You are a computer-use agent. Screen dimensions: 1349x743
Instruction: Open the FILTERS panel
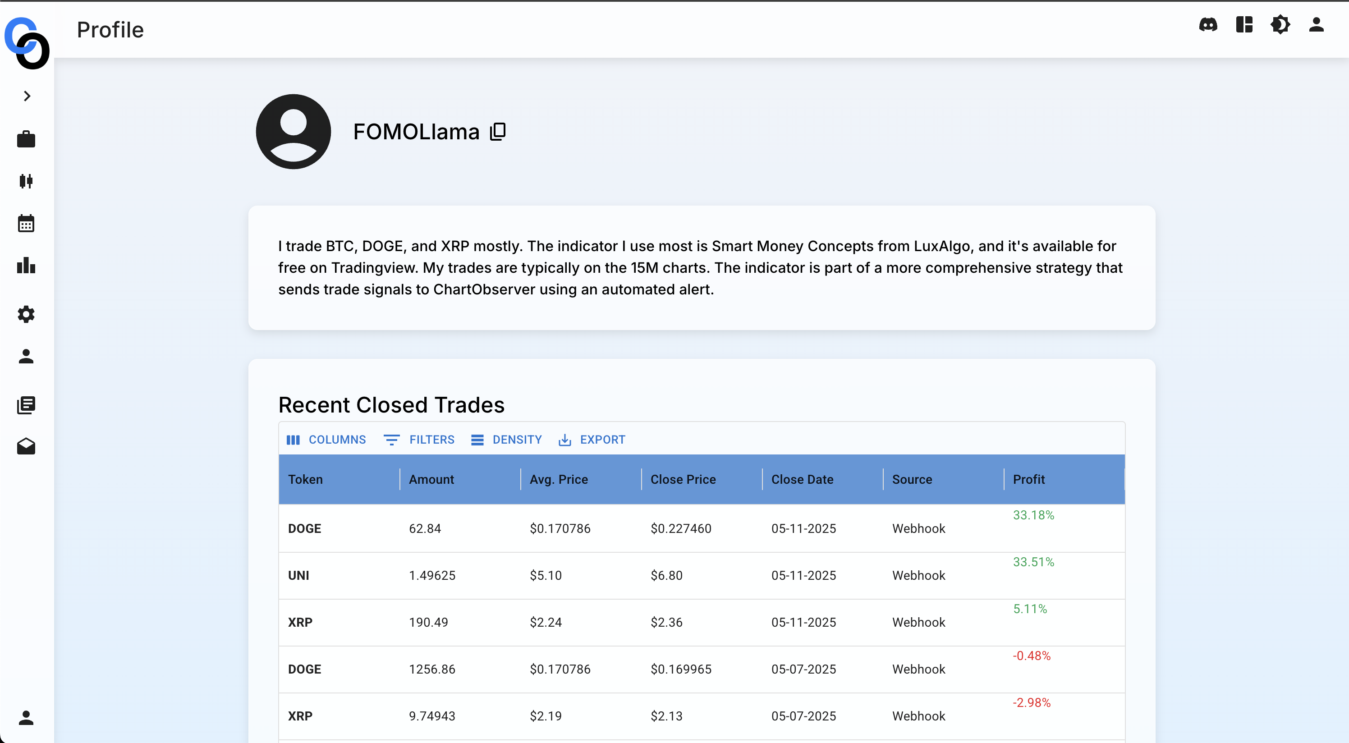tap(419, 440)
